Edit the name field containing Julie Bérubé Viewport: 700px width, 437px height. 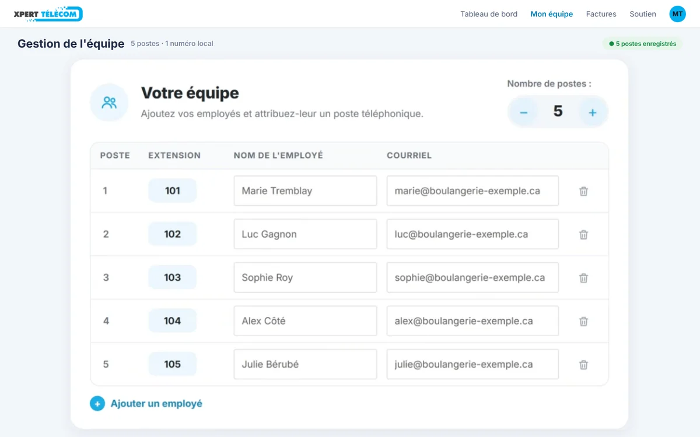point(305,364)
